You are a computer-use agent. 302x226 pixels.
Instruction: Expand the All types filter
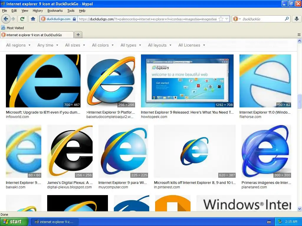click(x=131, y=45)
